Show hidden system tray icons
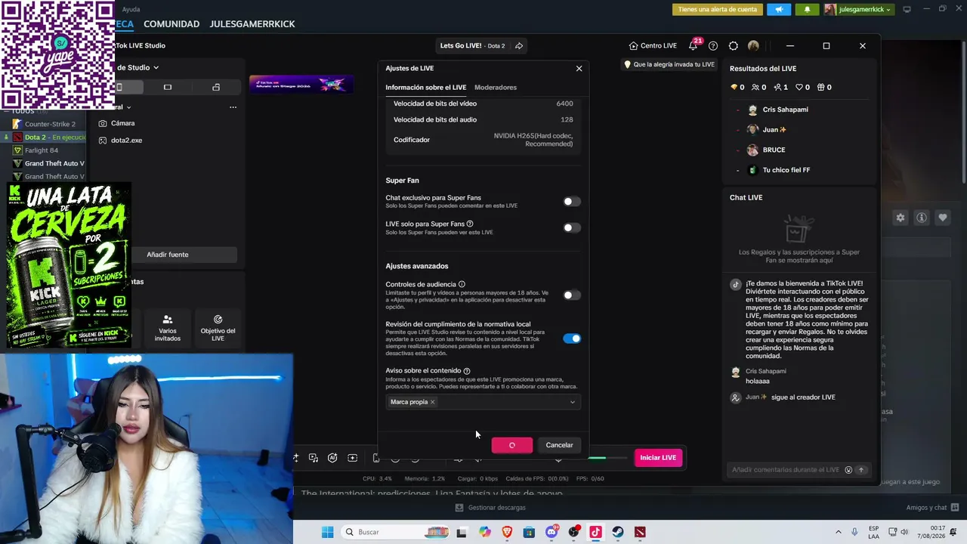This screenshot has height=544, width=967. (x=838, y=532)
